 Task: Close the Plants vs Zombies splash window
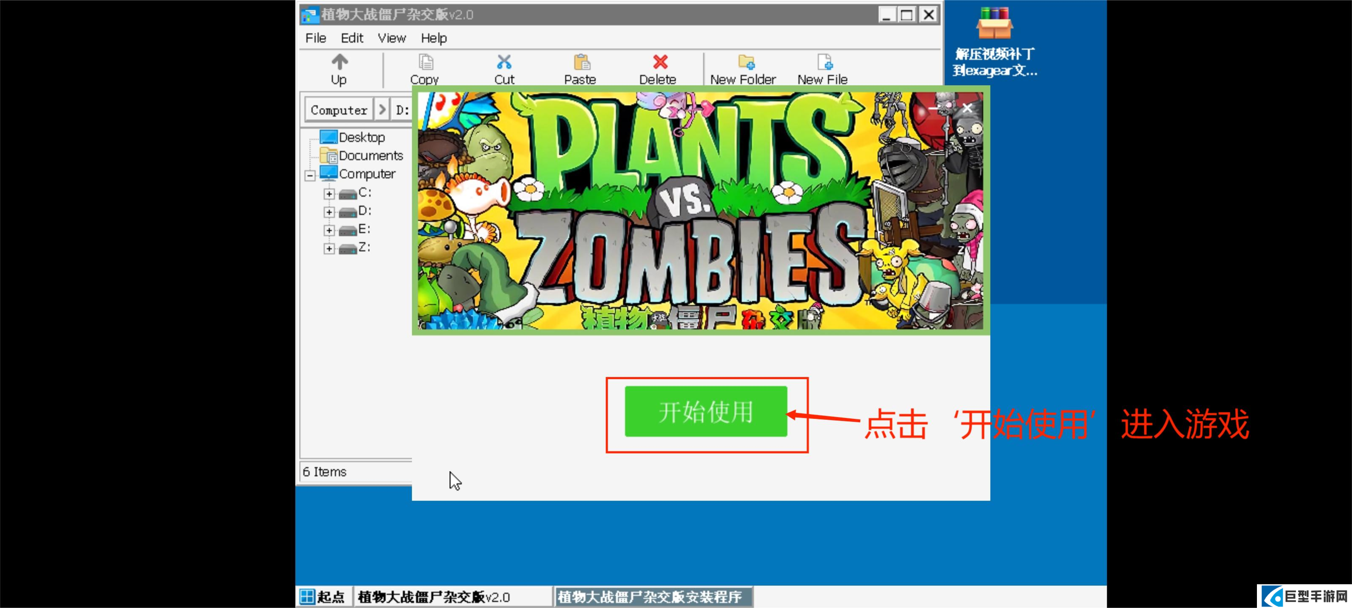967,108
